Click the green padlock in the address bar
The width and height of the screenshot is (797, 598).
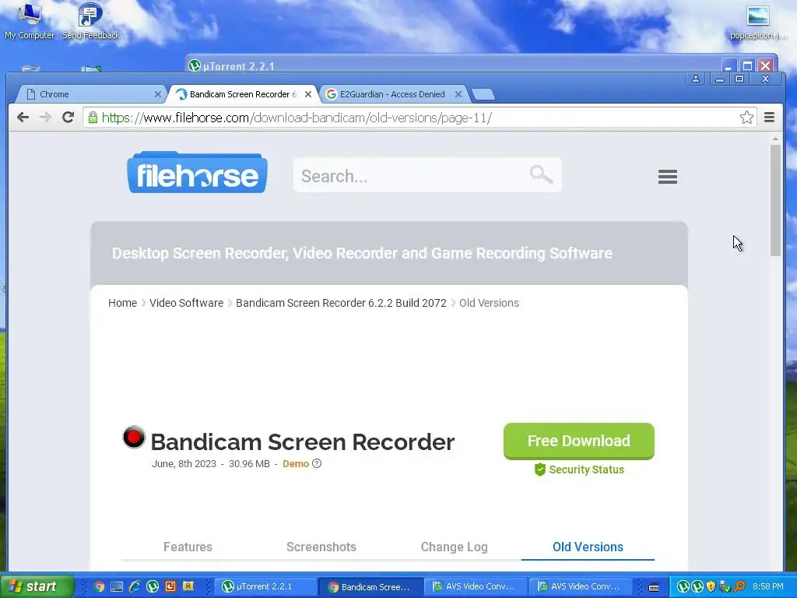(93, 118)
